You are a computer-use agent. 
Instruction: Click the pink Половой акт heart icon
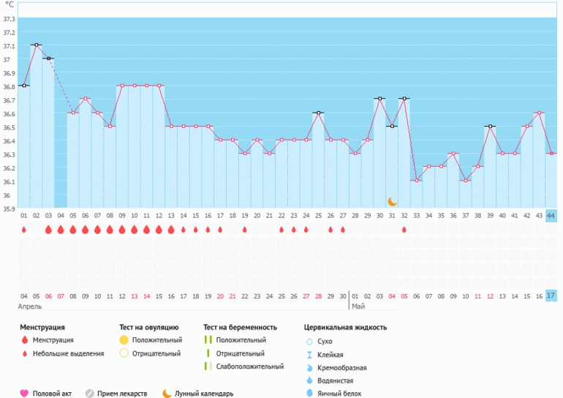24,394
